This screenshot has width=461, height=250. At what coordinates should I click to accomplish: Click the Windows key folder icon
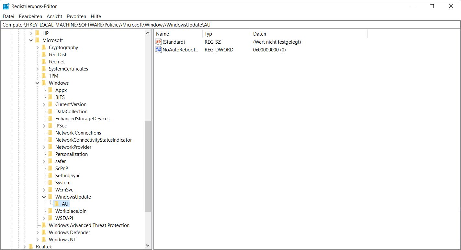[44, 83]
